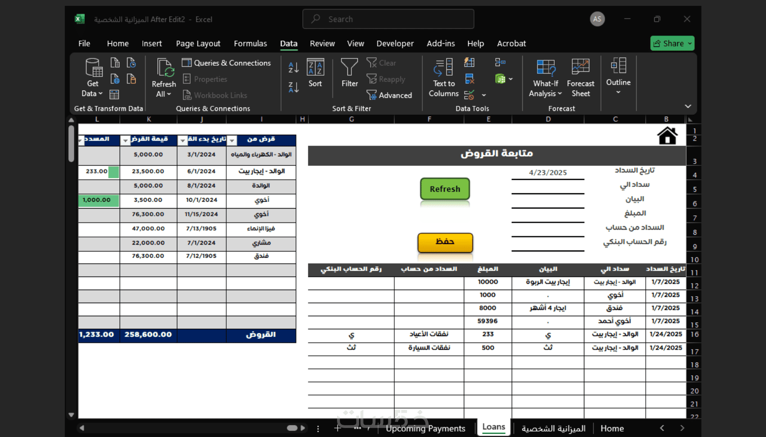This screenshot has height=437, width=766.
Task: Open the Page Layout tab
Action: (198, 44)
